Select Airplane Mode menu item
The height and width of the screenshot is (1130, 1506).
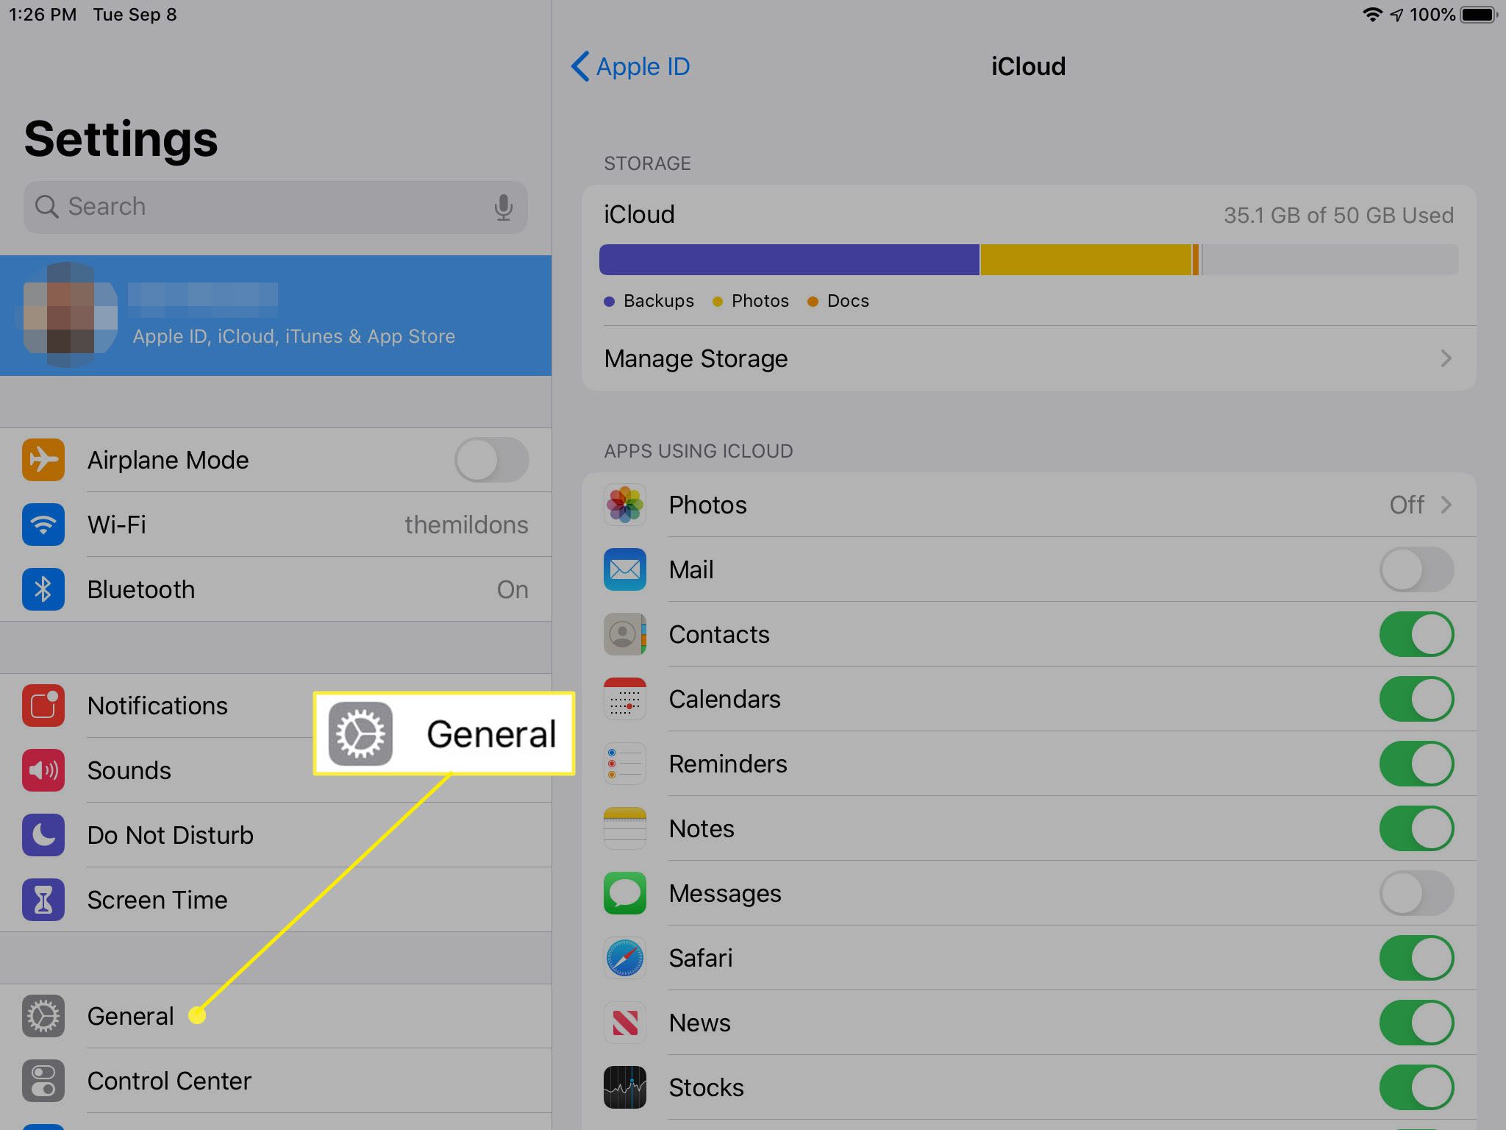[x=275, y=459]
